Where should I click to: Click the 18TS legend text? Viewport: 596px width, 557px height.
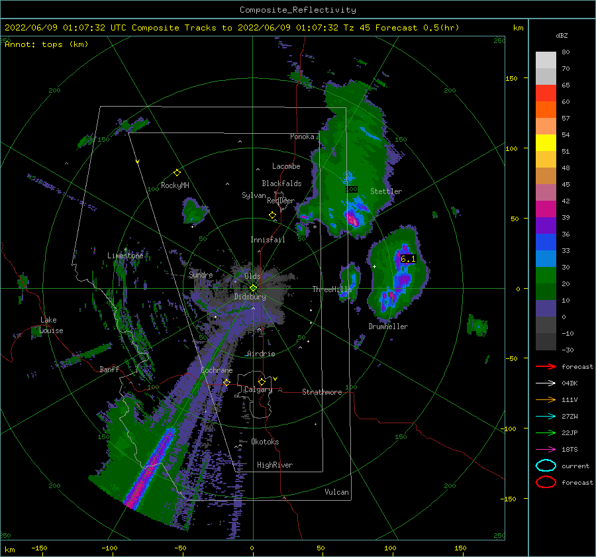click(570, 450)
